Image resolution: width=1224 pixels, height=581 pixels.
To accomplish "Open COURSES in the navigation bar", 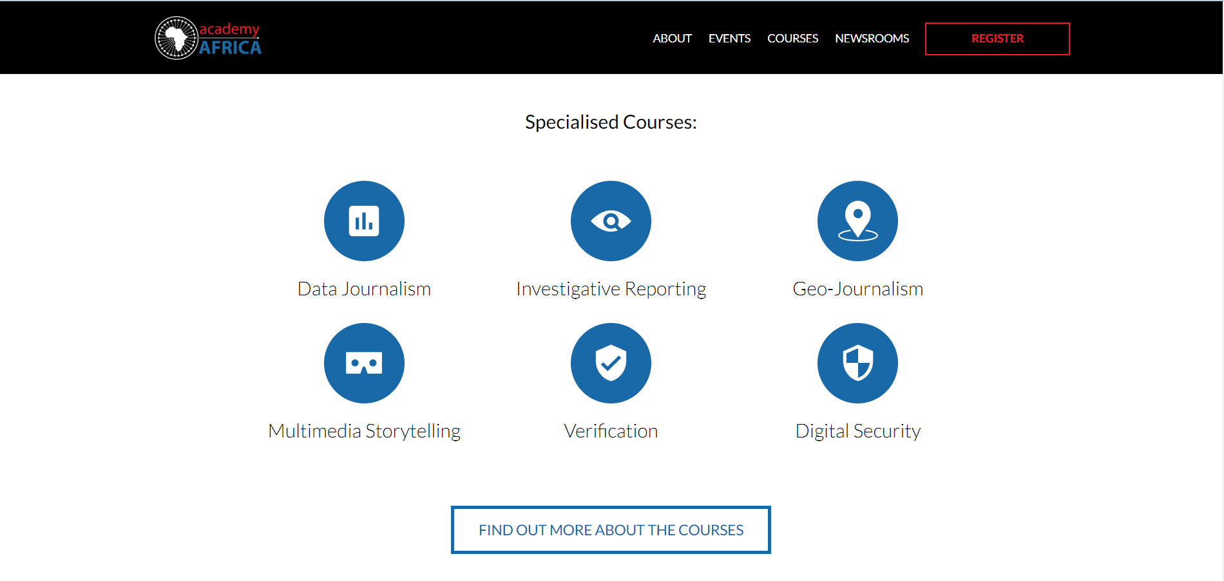I will click(x=792, y=39).
